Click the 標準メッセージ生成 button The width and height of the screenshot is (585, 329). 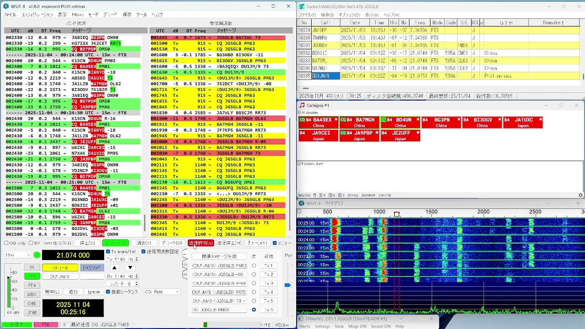coord(219,256)
